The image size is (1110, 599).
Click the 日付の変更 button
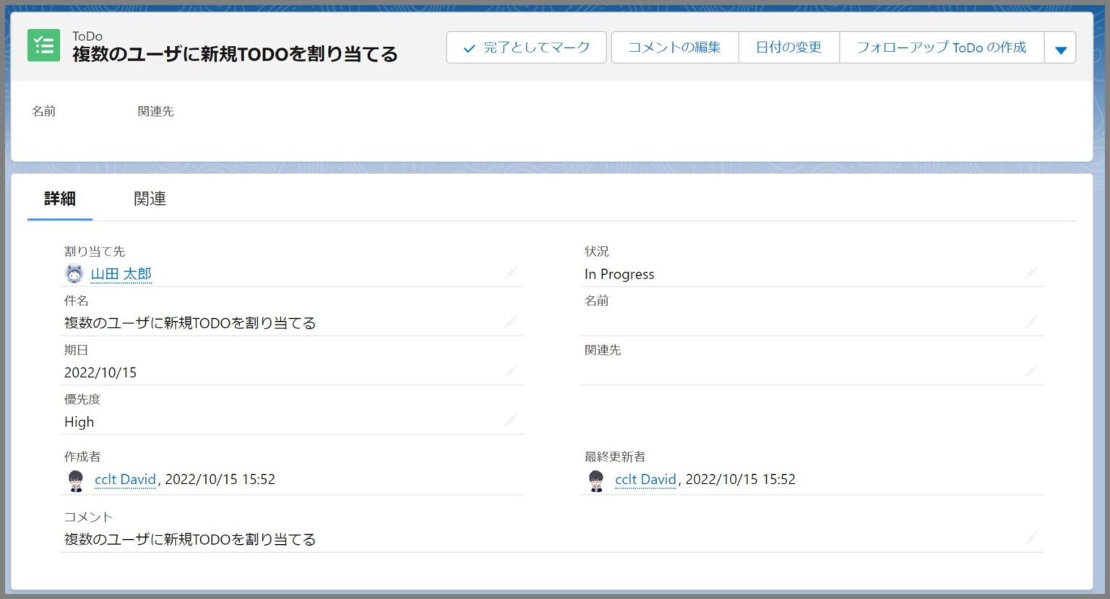(x=788, y=48)
